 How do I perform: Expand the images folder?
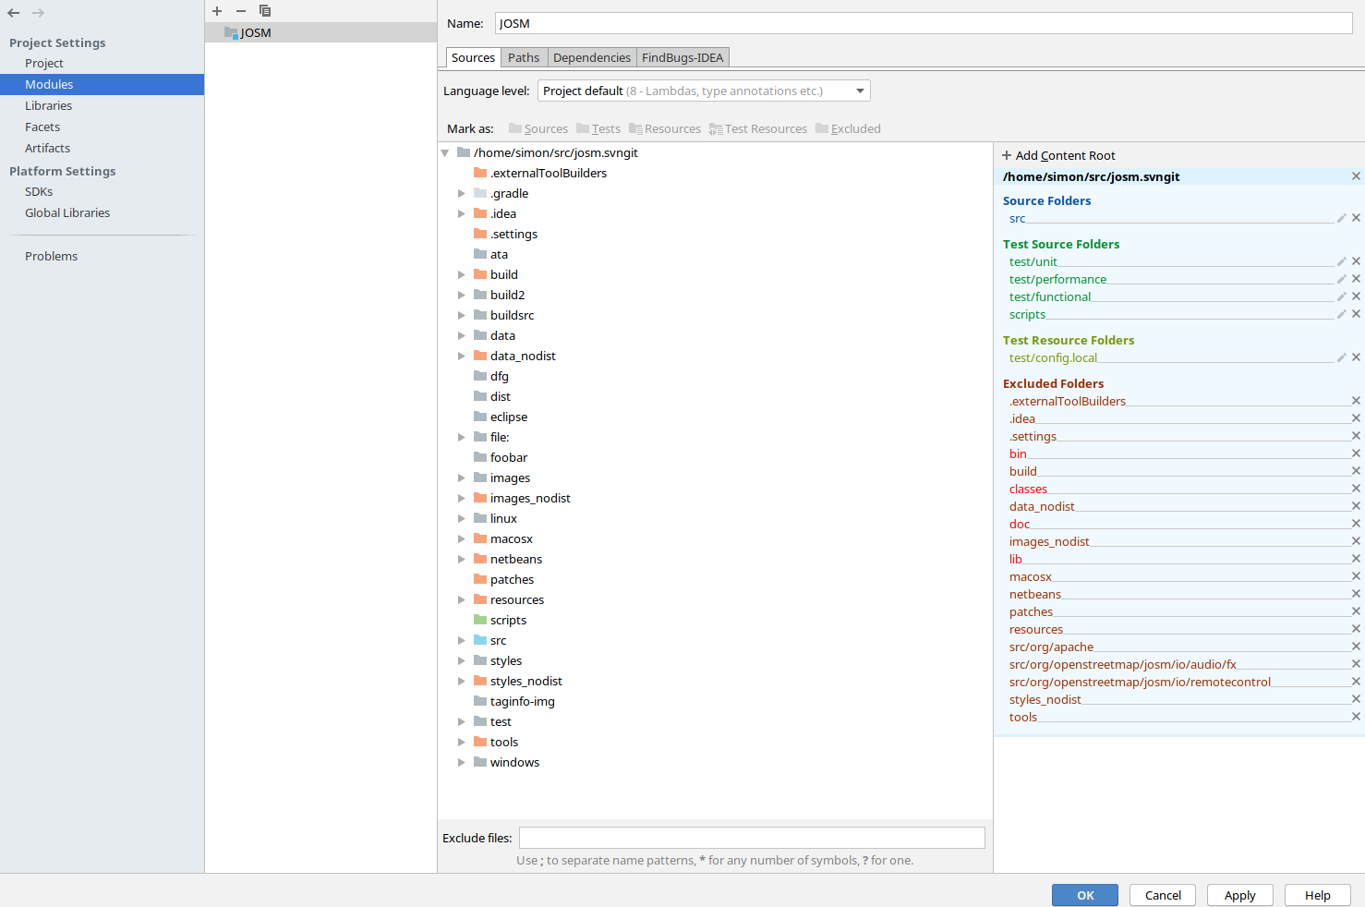(461, 478)
